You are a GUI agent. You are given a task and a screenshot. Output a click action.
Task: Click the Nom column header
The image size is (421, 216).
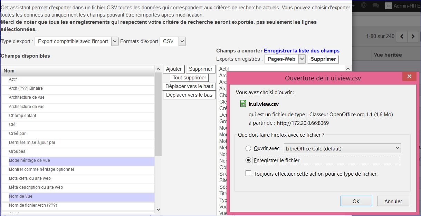click(78, 71)
